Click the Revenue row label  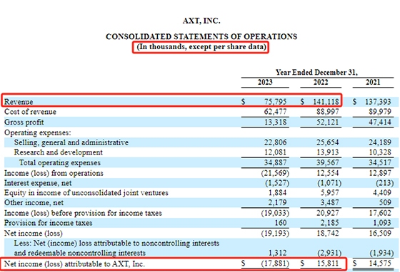click(19, 102)
